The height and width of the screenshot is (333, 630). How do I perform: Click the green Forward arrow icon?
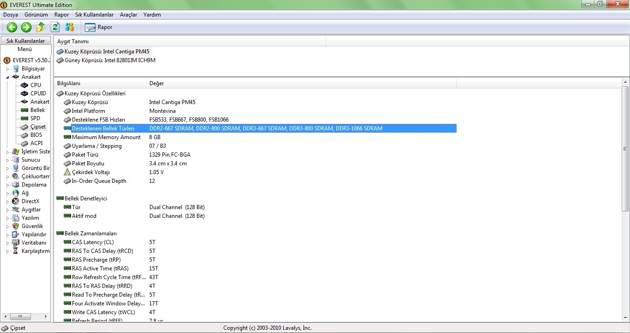[26, 27]
